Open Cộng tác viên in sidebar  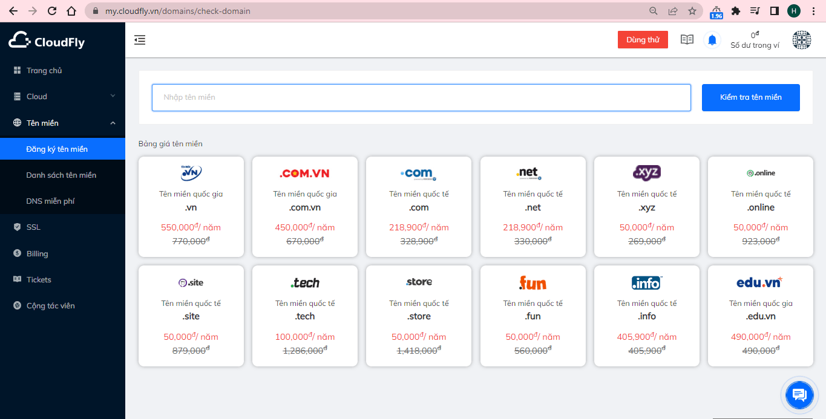62,306
